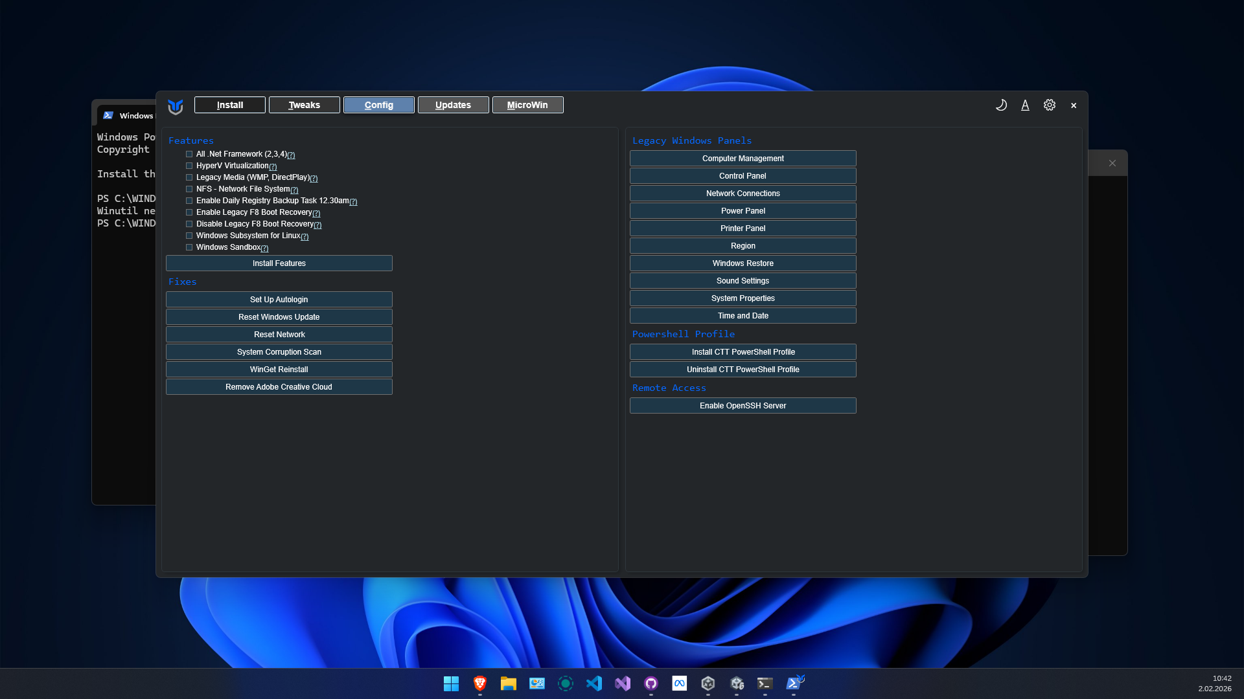This screenshot has width=1244, height=699.
Task: Open Time and Date panel
Action: [743, 316]
